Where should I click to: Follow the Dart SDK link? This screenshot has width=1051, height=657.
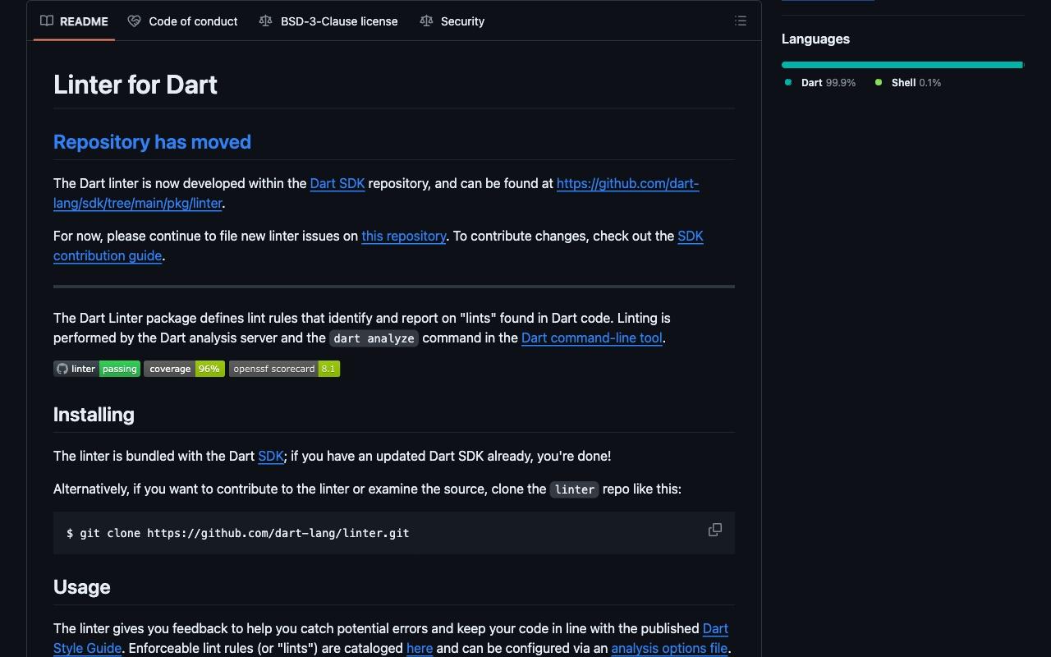pos(337,183)
